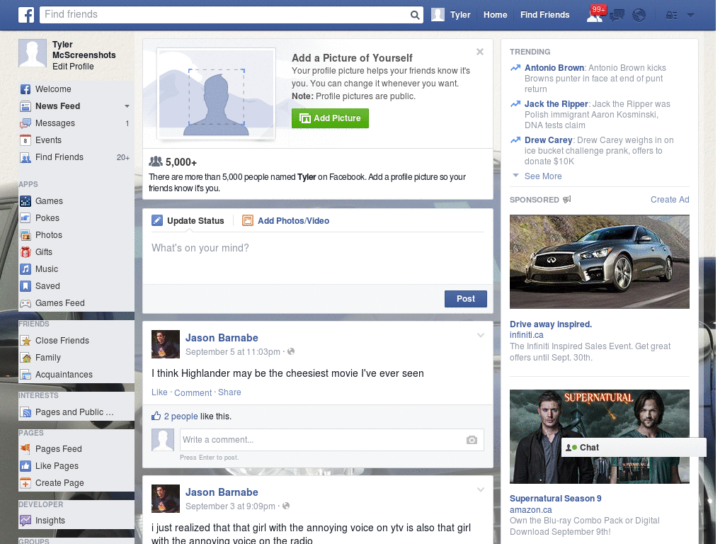Open options chevron on September 3 post
Screen dimensions: 725x544
point(481,489)
